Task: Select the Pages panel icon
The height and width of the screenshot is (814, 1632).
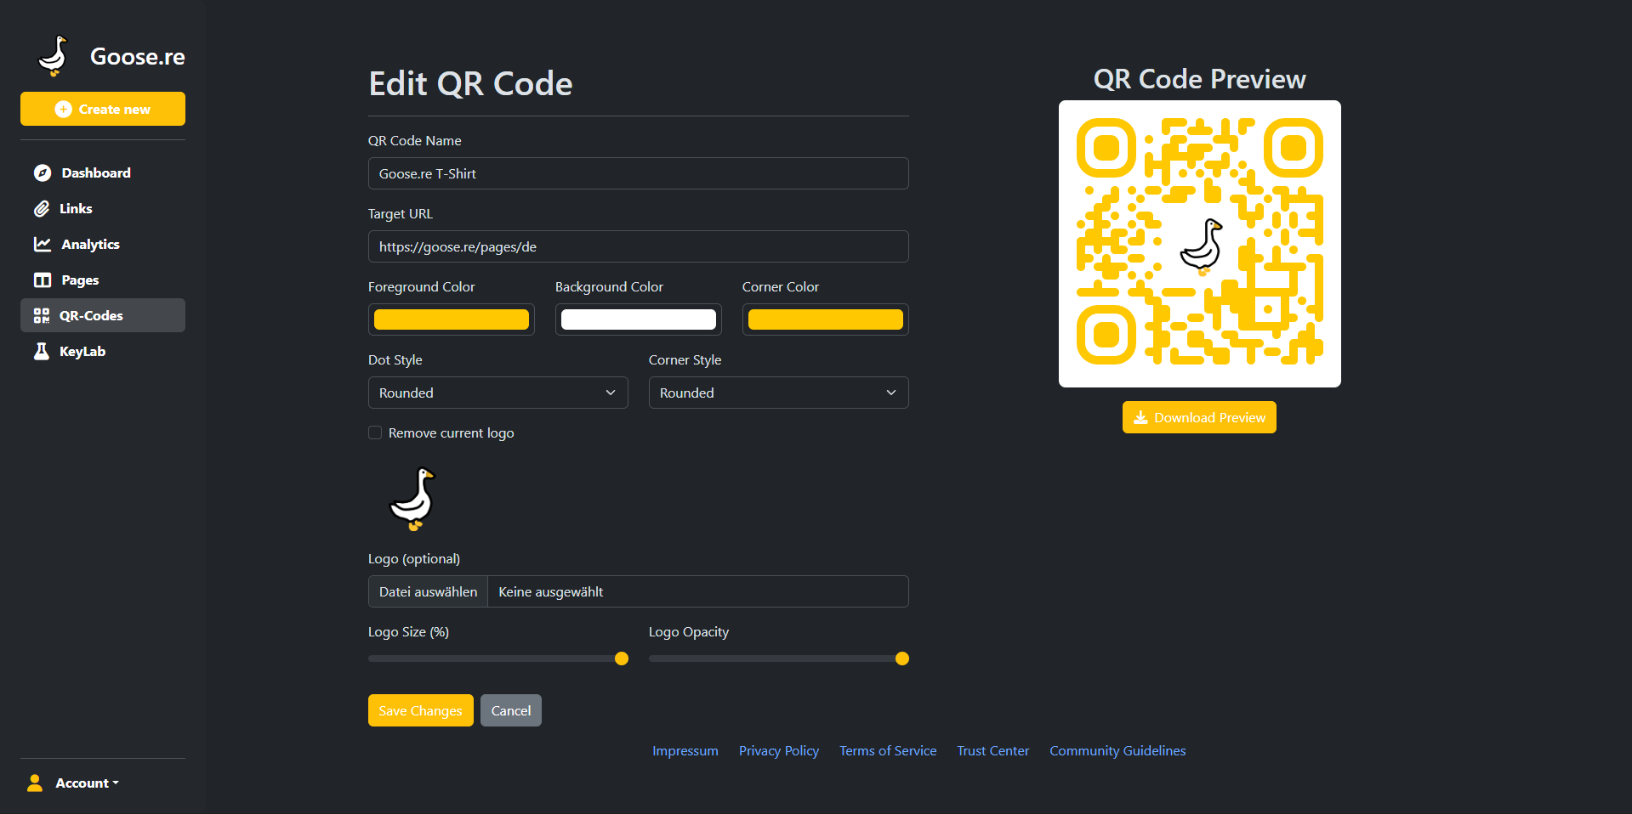Action: click(x=42, y=280)
